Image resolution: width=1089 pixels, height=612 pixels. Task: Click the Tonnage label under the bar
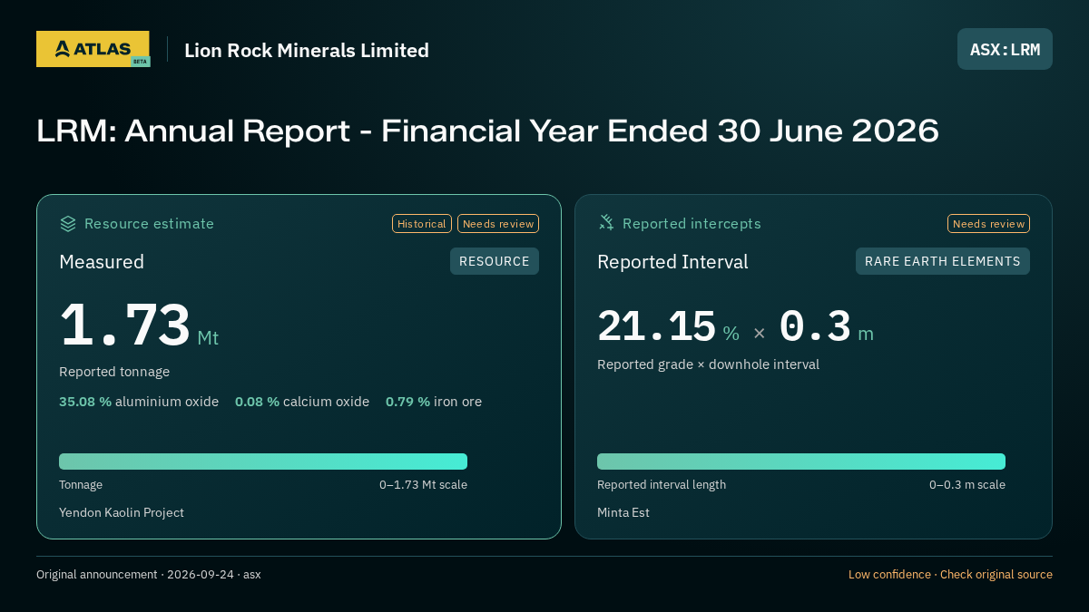[x=81, y=485]
